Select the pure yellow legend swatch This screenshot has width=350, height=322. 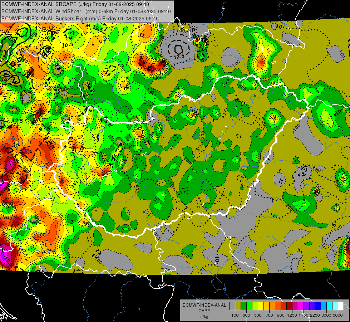[x=261, y=306]
